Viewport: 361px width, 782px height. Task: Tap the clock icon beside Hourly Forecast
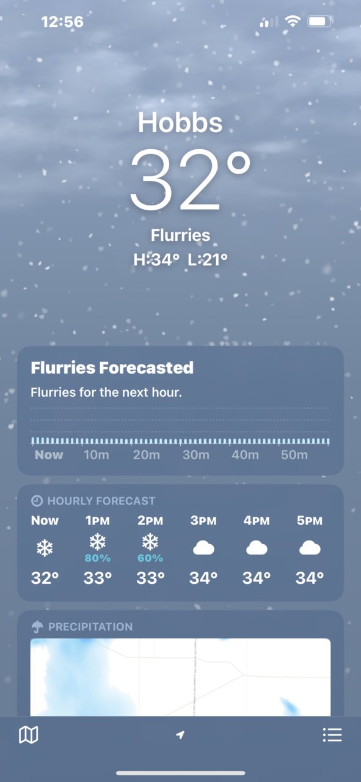tap(37, 501)
